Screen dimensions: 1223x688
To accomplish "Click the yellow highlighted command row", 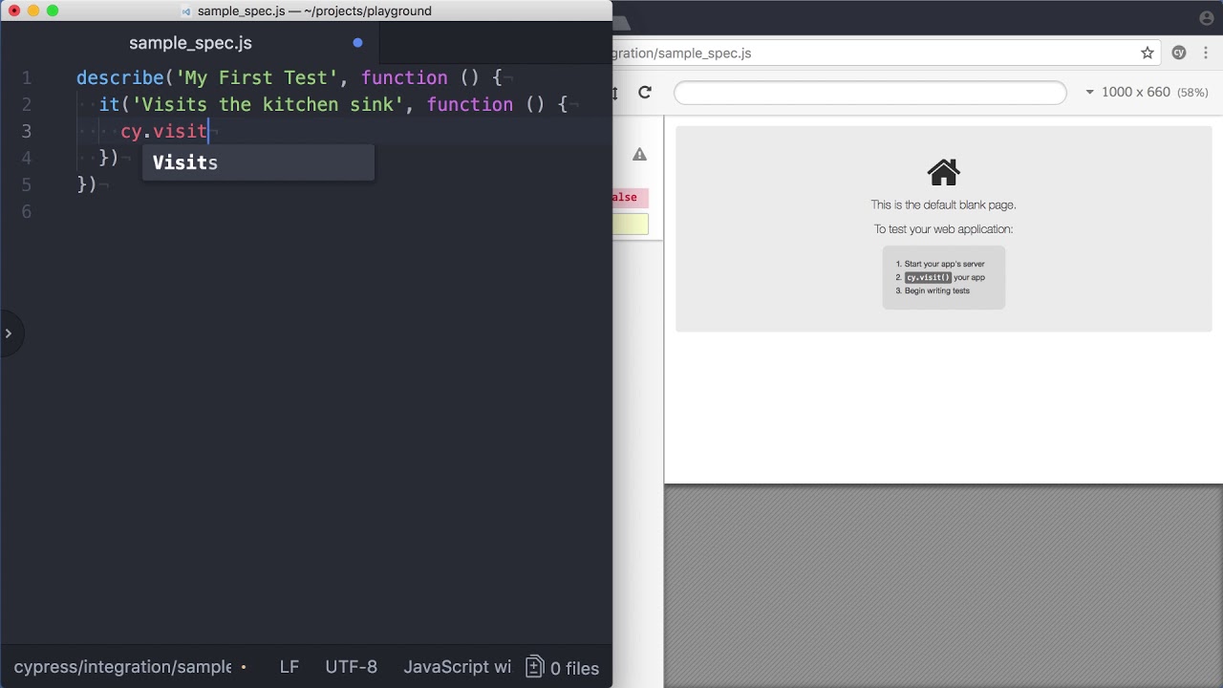I will tap(631, 225).
